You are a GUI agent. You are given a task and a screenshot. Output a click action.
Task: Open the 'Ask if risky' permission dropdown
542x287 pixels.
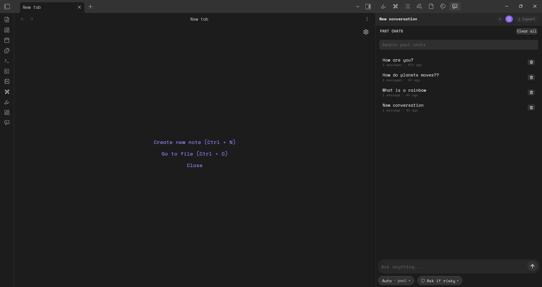click(440, 281)
